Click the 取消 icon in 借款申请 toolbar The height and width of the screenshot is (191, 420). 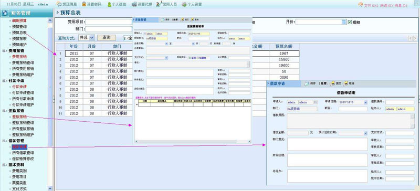pyautogui.click(x=346, y=83)
